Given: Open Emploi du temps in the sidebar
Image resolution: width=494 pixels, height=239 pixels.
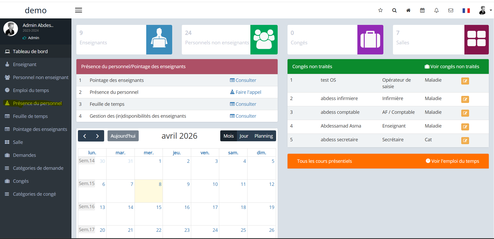Looking at the screenshot, I should click(x=31, y=90).
